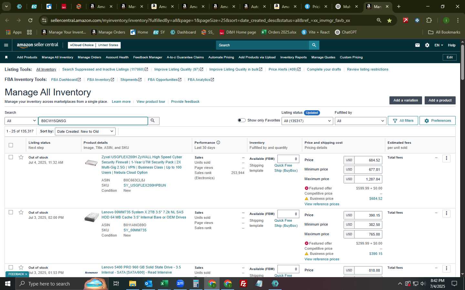465x290 pixels.
Task: Open the Fulfilled by dropdown
Action: coord(360,121)
